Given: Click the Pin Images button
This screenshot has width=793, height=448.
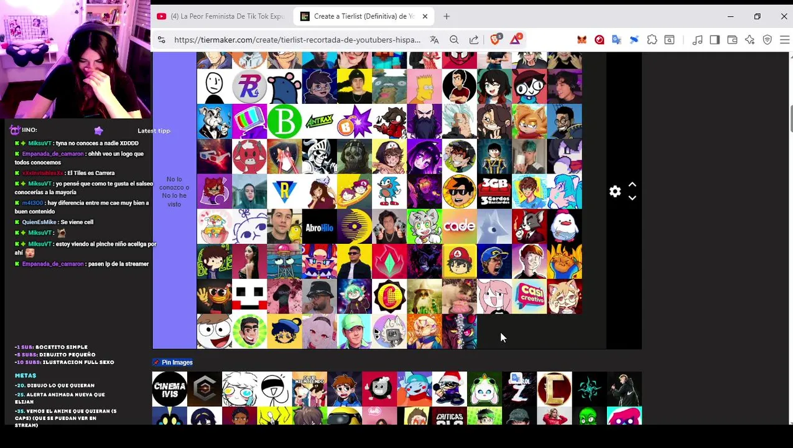Looking at the screenshot, I should coord(173,362).
